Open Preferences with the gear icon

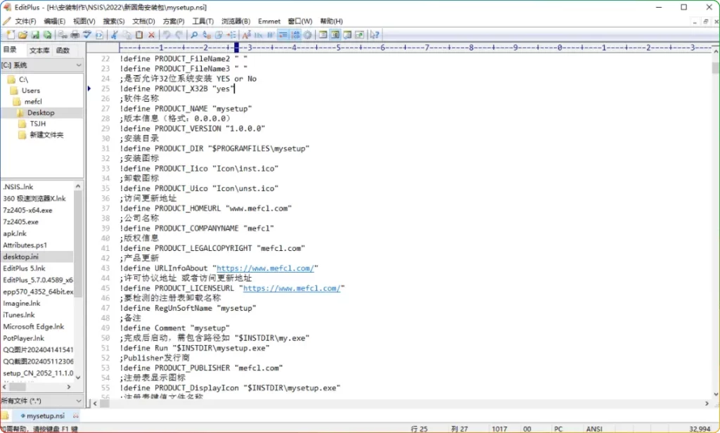tap(308, 35)
